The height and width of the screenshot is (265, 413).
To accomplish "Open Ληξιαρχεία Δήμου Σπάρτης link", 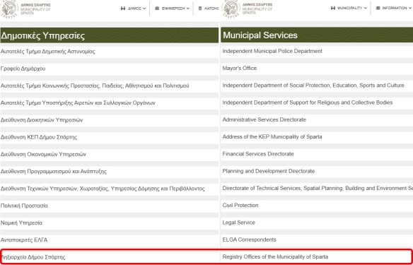I will 33,257.
